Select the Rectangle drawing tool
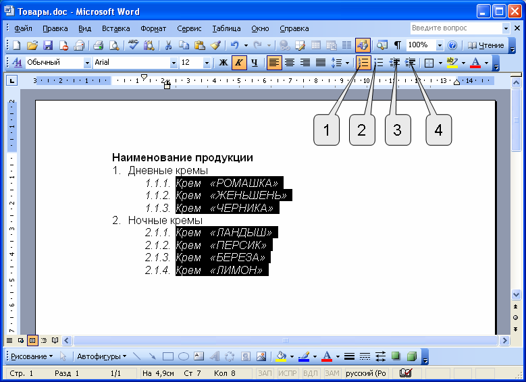 pos(167,356)
